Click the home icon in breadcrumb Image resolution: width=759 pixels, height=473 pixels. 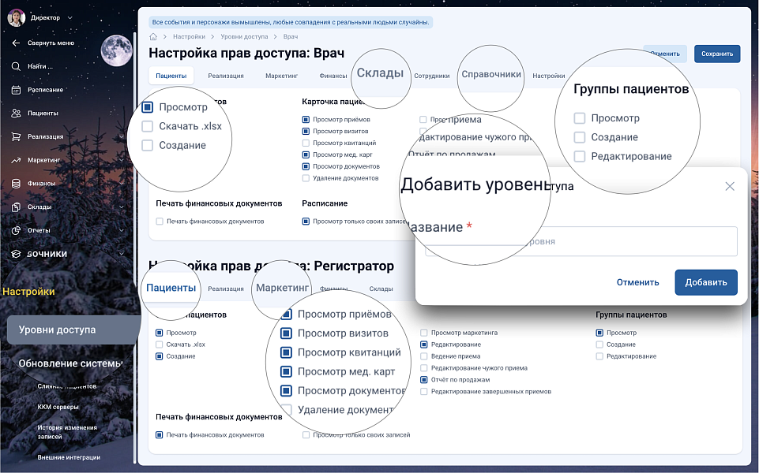[153, 37]
